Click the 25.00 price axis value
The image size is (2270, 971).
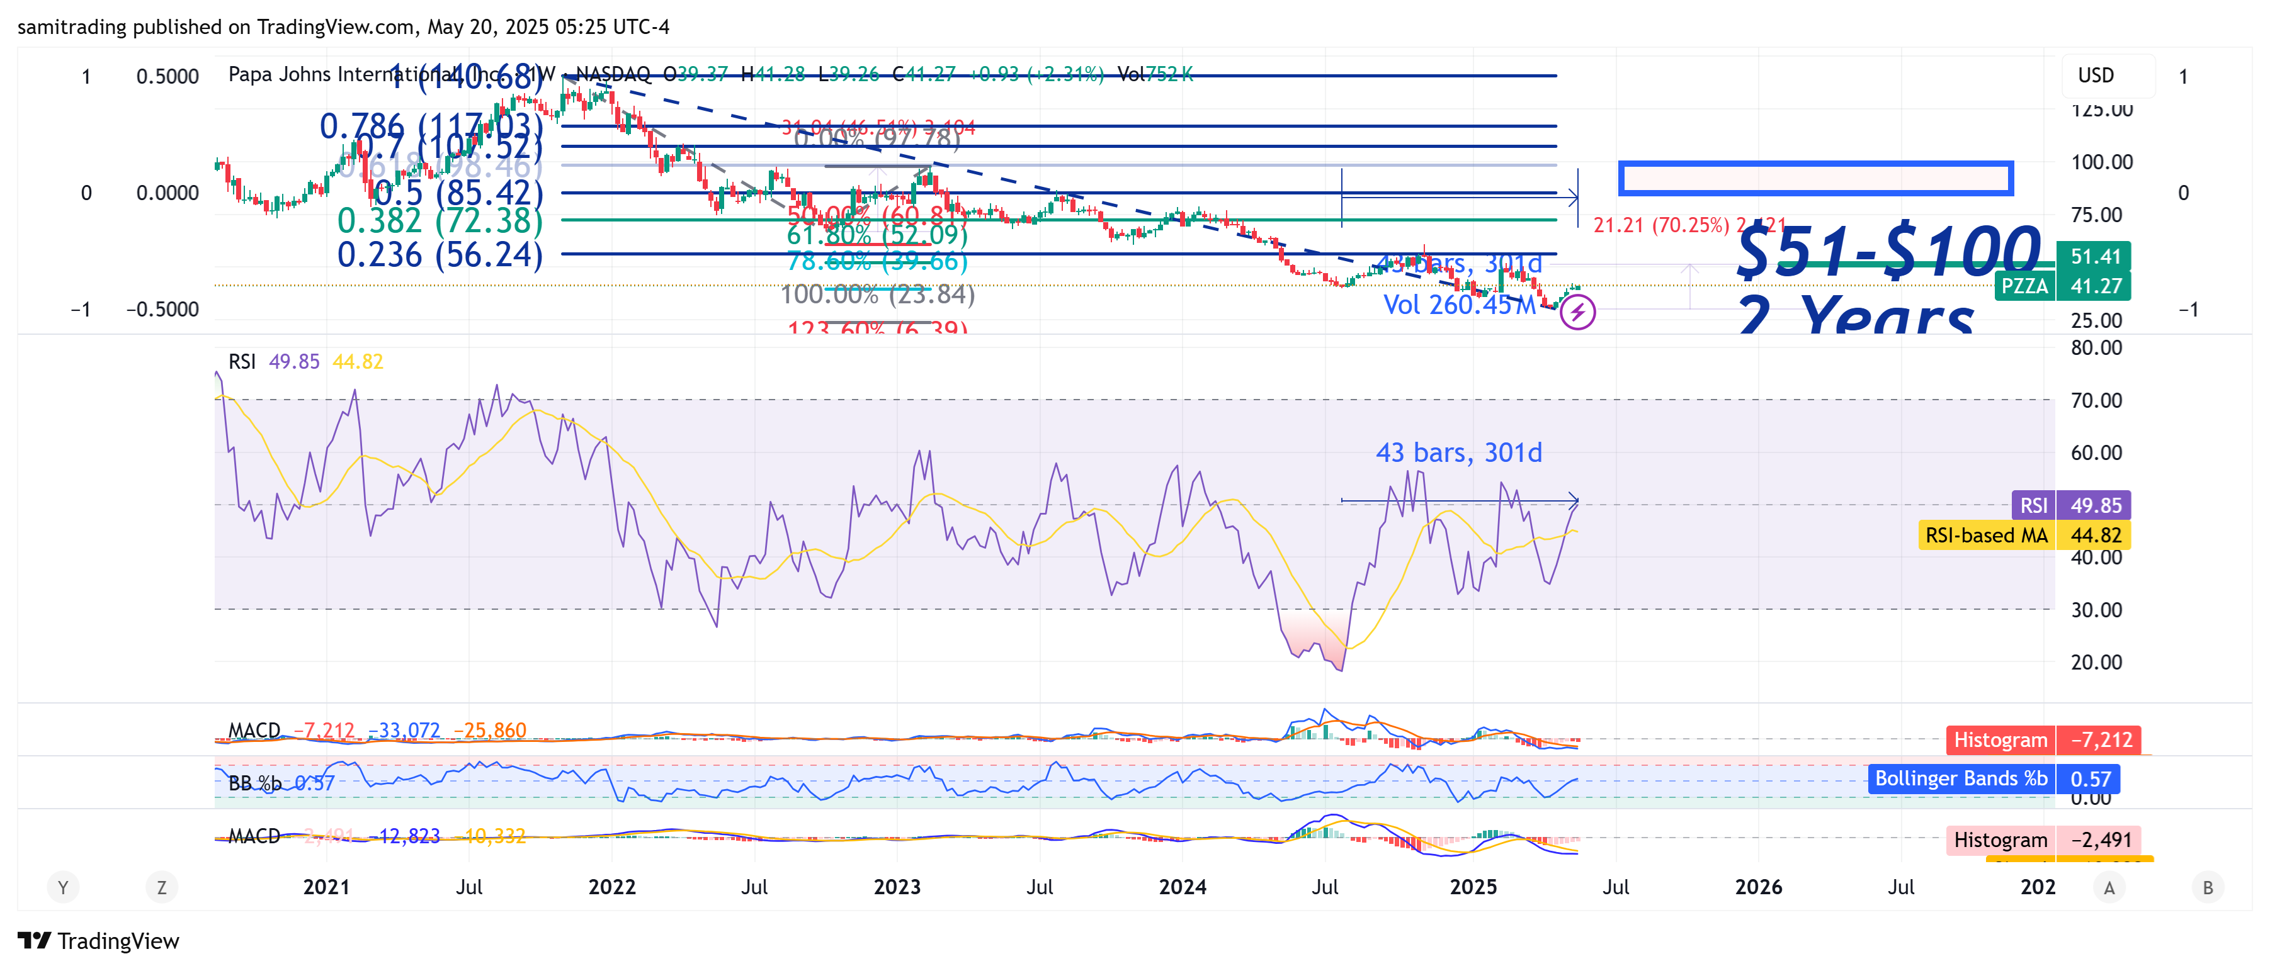point(2096,320)
